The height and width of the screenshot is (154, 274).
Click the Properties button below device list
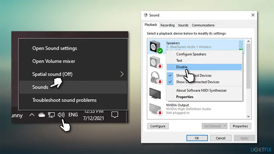pos(240,126)
